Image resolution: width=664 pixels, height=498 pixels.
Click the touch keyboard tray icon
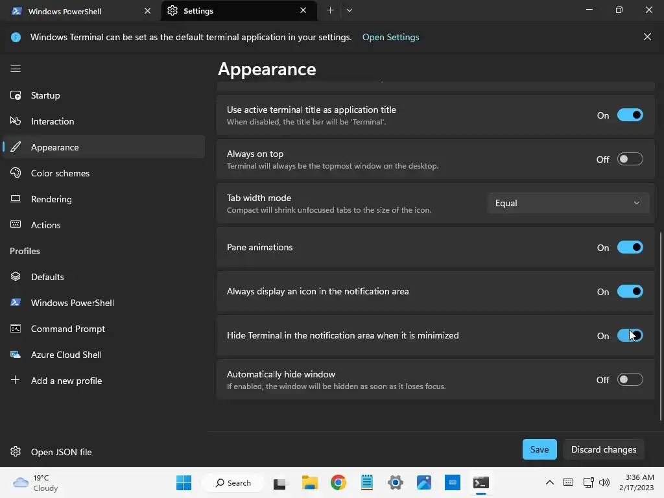pyautogui.click(x=568, y=482)
